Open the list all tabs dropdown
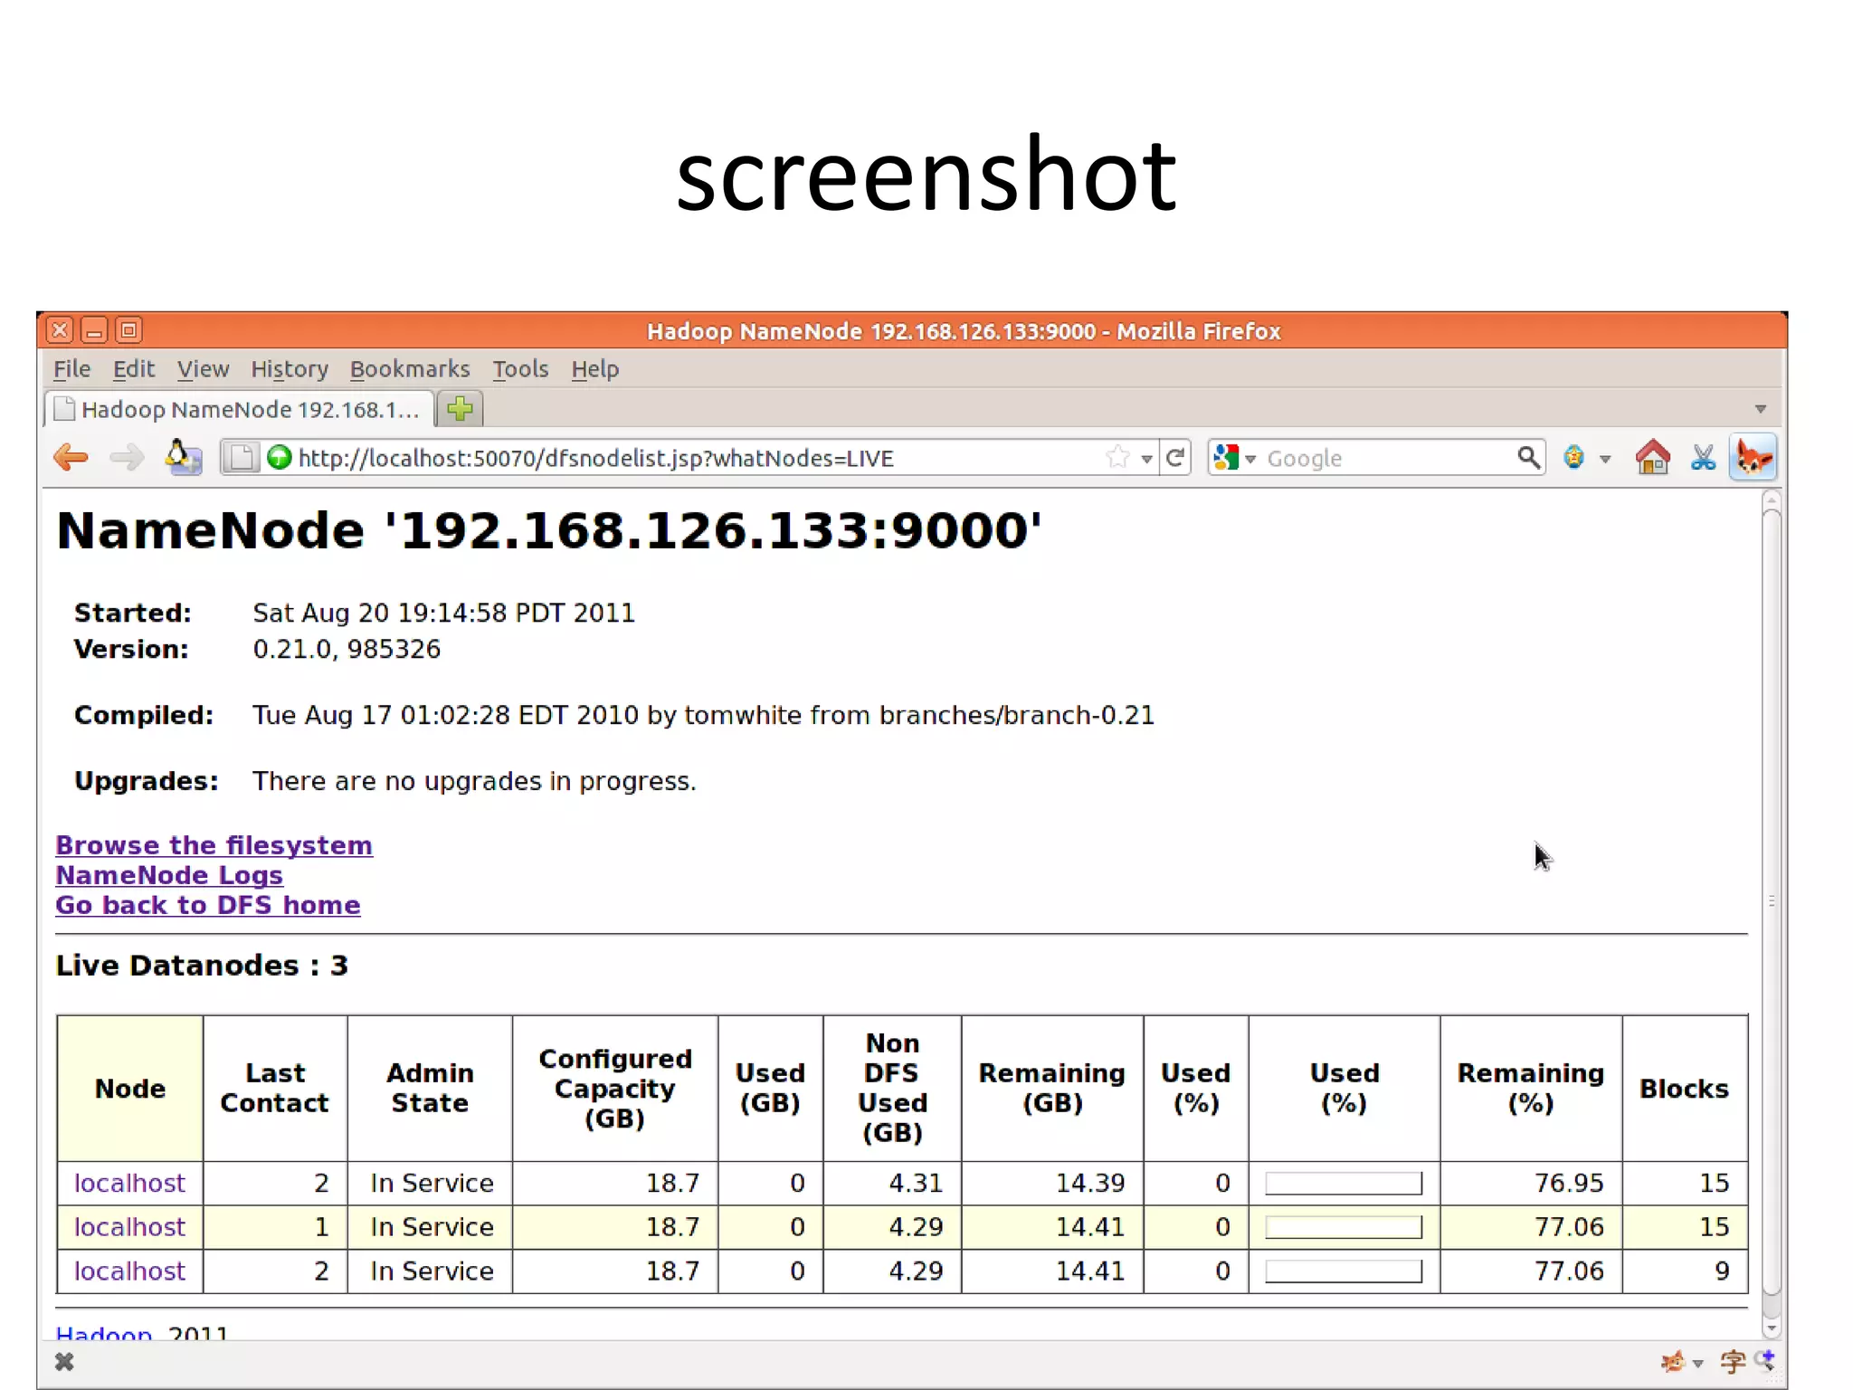 [1761, 409]
